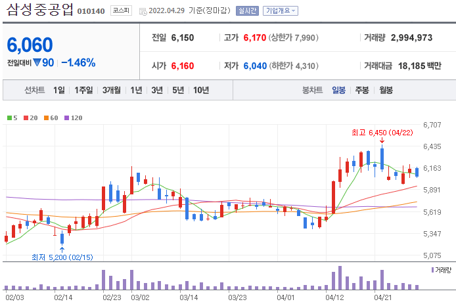The height and width of the screenshot is (306, 456).
Task: Click the trading volume value 2,994,973
Action: click(411, 38)
